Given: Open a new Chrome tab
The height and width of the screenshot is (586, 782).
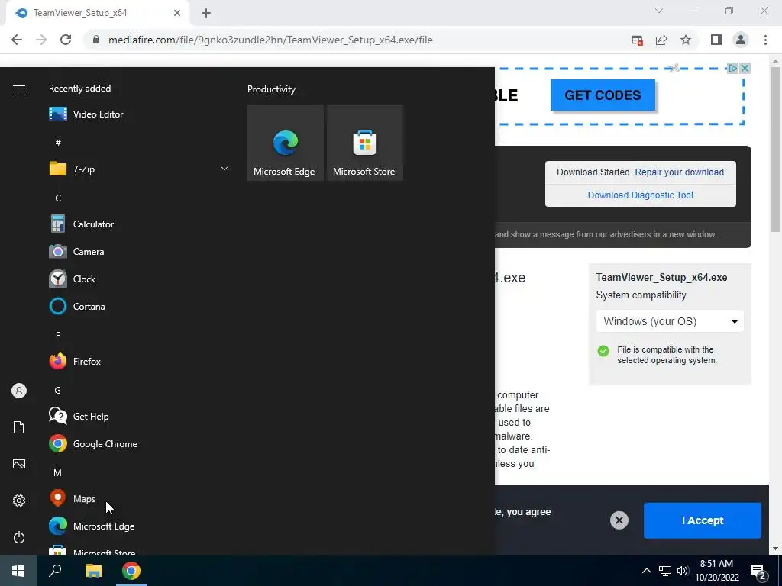Looking at the screenshot, I should tap(206, 13).
